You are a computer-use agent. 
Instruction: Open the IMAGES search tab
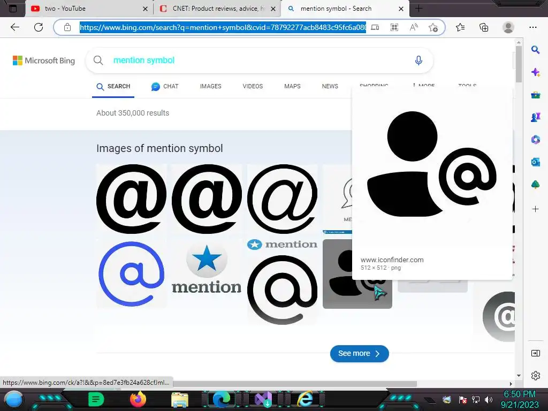pyautogui.click(x=210, y=86)
